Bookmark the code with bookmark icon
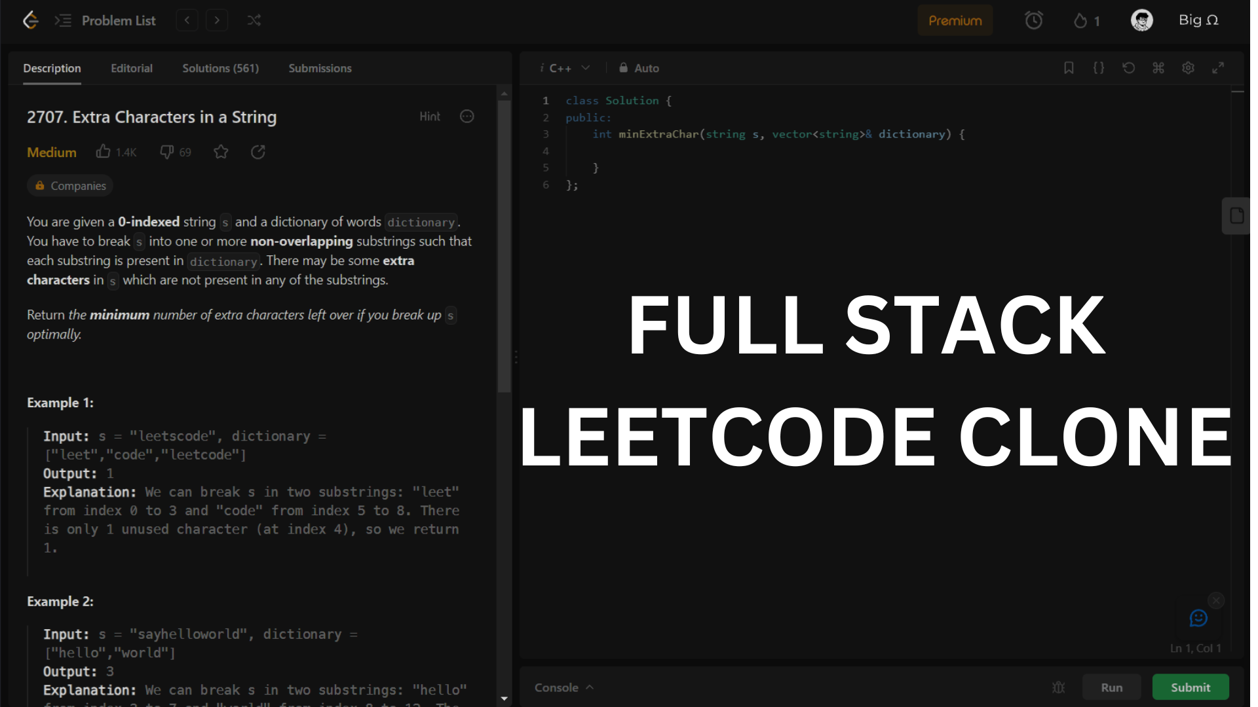 (x=1069, y=68)
